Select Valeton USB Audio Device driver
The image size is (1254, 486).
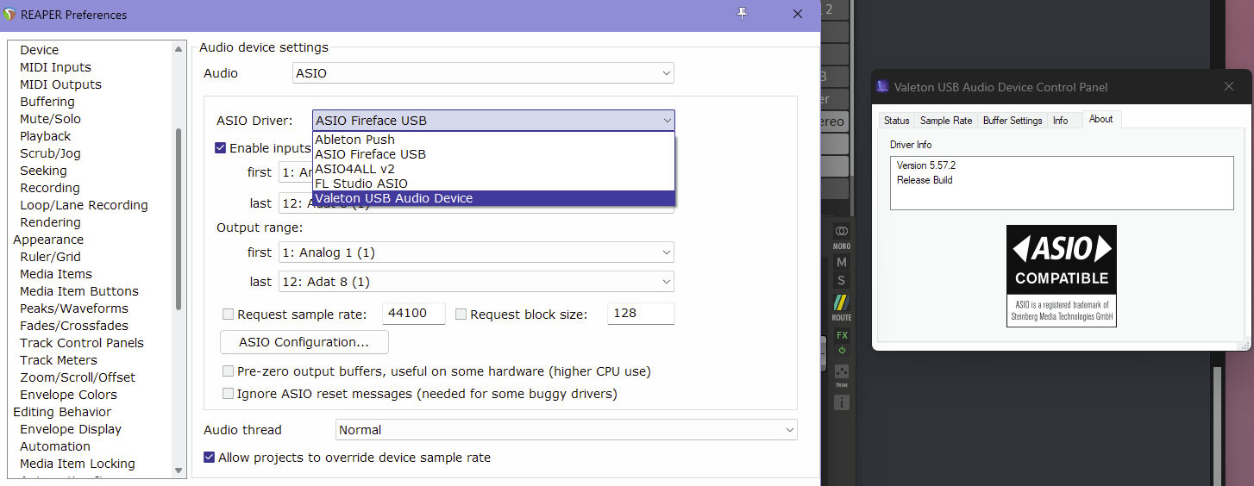pyautogui.click(x=493, y=198)
